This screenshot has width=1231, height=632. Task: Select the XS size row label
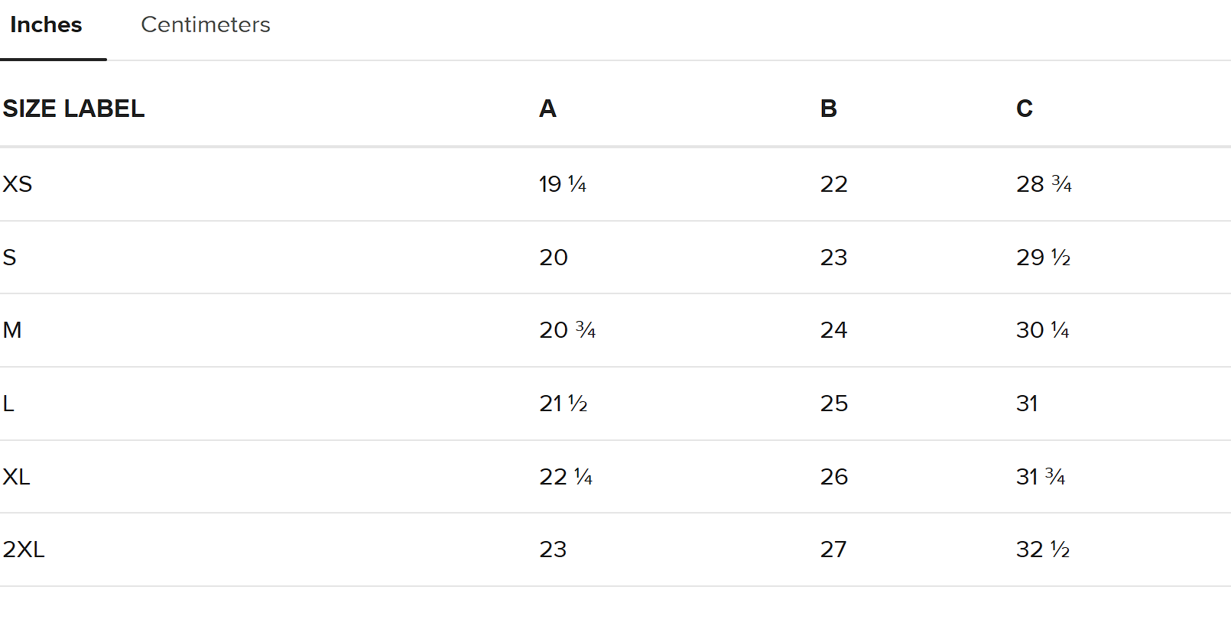tap(18, 184)
